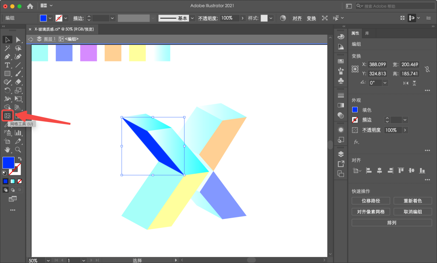Open the brush definition 基本 dropdown

click(192, 18)
